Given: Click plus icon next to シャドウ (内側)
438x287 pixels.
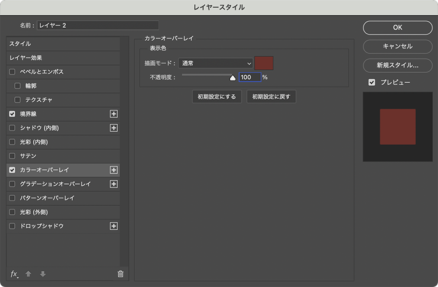Looking at the screenshot, I should pyautogui.click(x=114, y=128).
